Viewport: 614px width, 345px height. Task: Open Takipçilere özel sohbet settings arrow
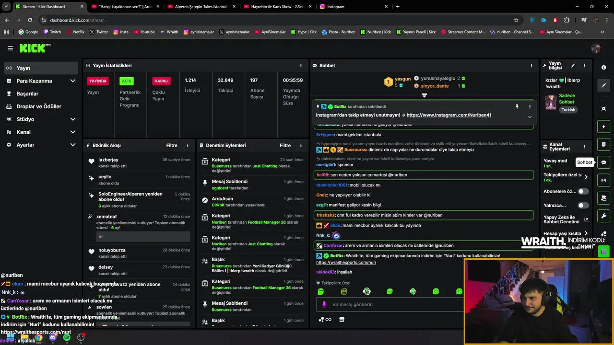coord(586,177)
